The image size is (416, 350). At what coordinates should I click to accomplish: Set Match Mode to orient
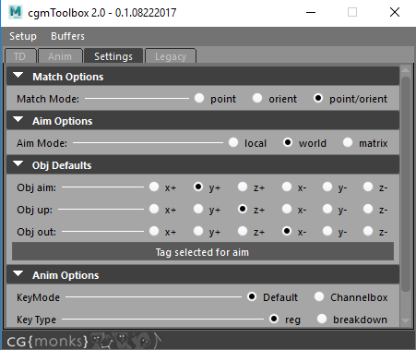point(257,98)
